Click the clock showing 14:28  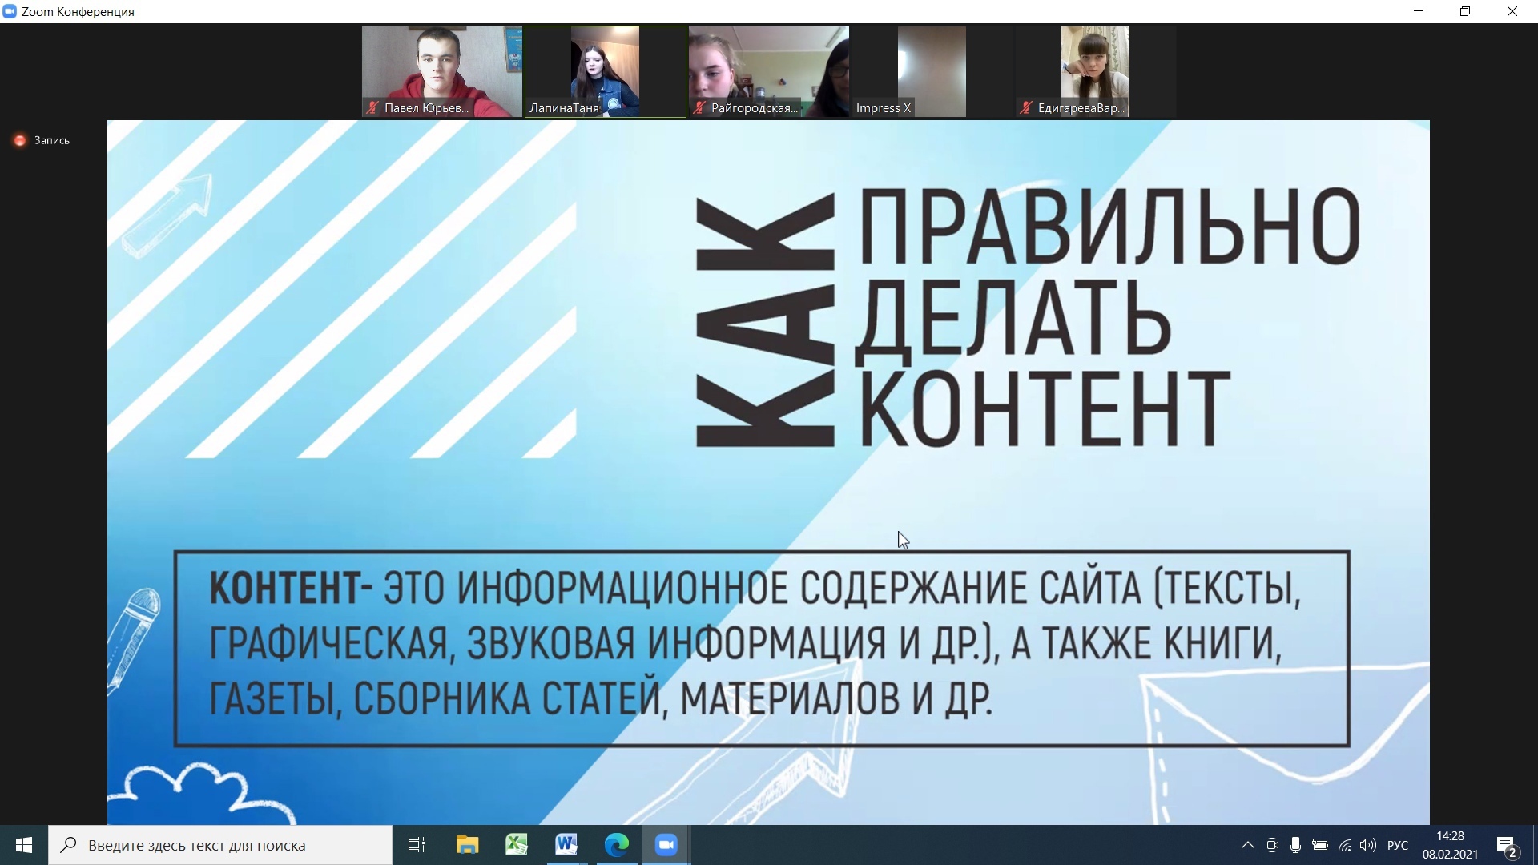pyautogui.click(x=1450, y=845)
